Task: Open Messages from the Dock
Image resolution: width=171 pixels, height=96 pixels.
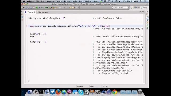Action: (75, 92)
